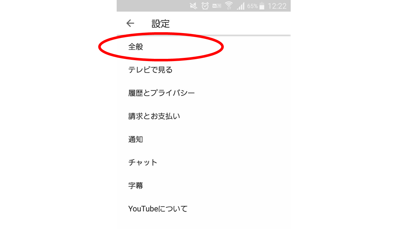Tap the 12:22 clock
This screenshot has height=229, width=408.
(x=277, y=6)
